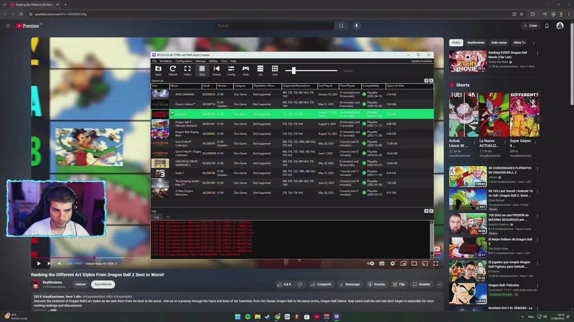Sort games by Last Played column

328,86
